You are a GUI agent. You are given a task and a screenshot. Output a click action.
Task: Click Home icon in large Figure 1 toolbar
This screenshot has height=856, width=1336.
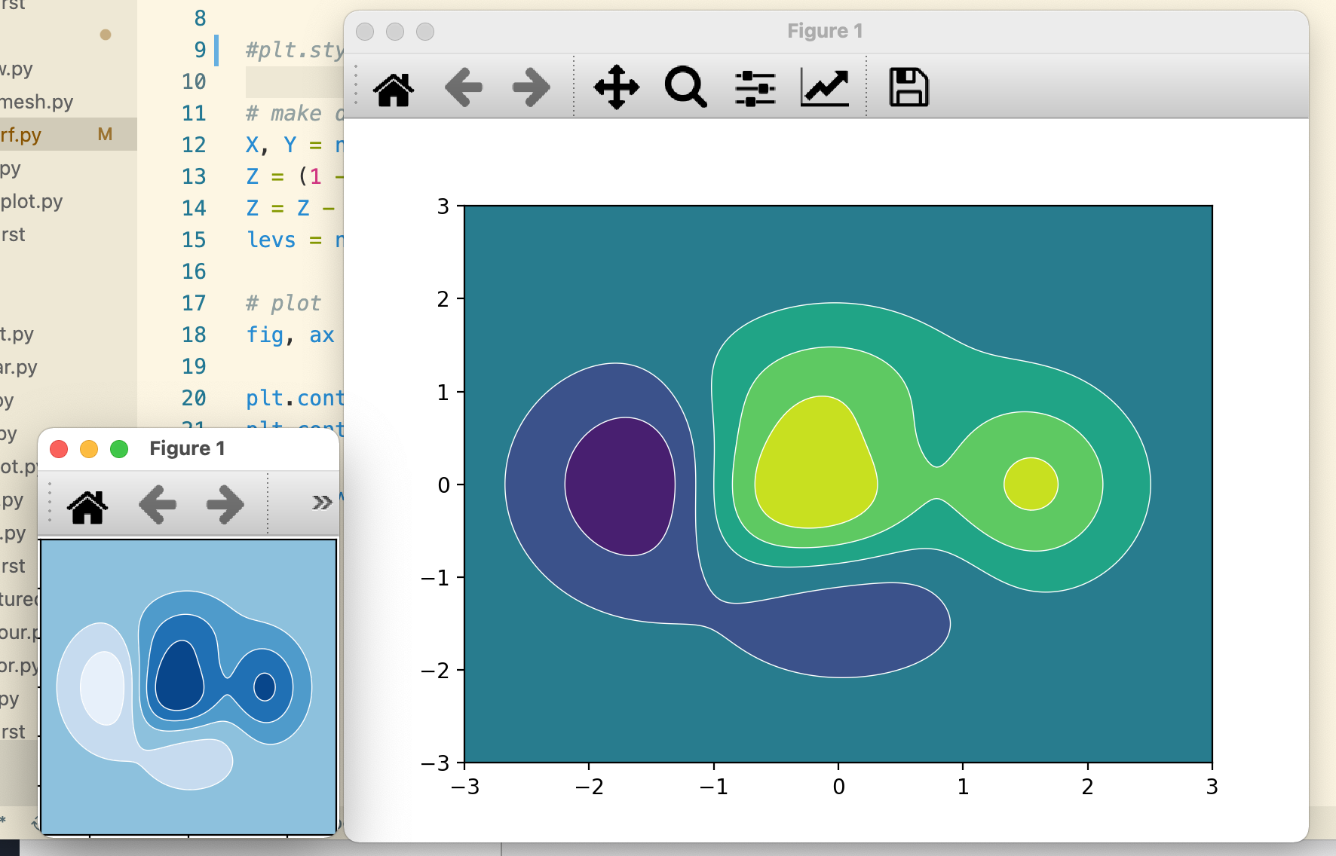(394, 88)
